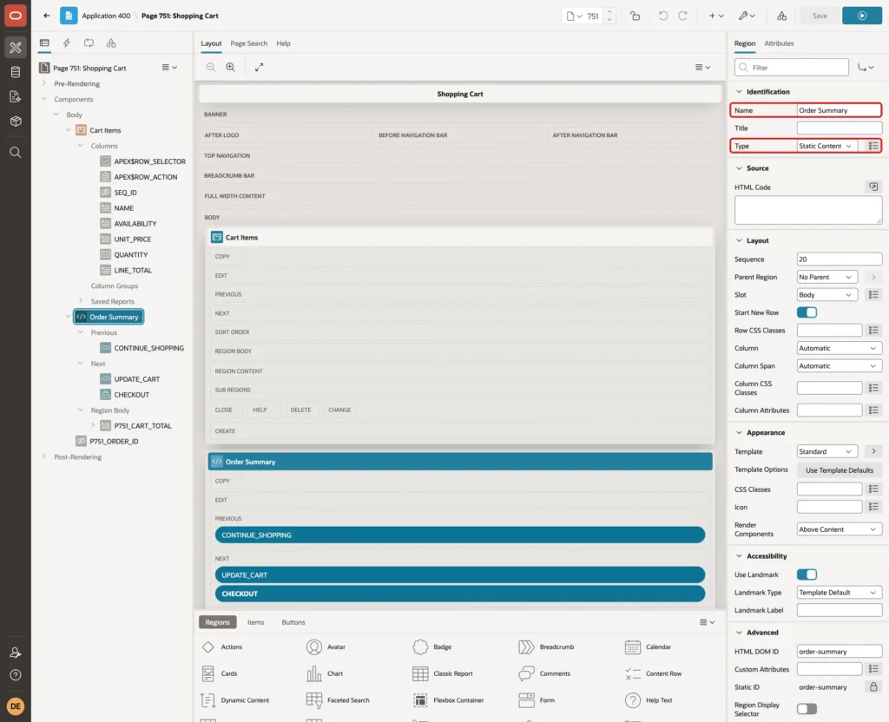Screen dimensions: 889x722
Task: Zoom in the layout view
Action: [231, 67]
